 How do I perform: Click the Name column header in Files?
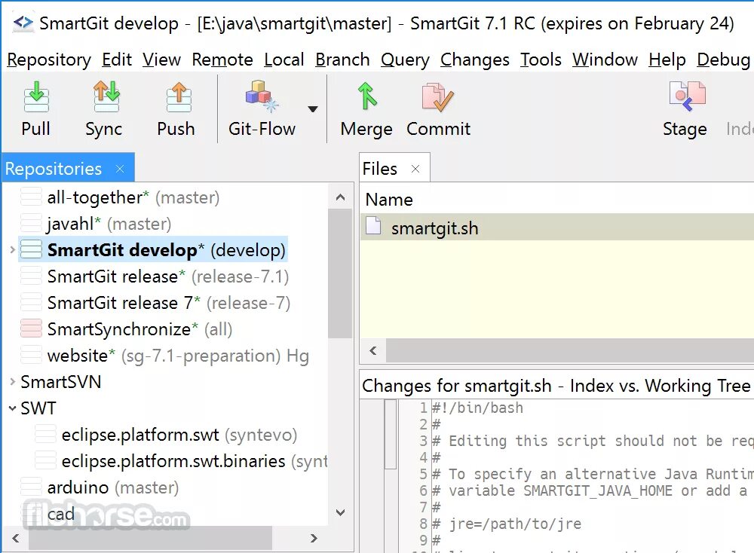click(389, 200)
